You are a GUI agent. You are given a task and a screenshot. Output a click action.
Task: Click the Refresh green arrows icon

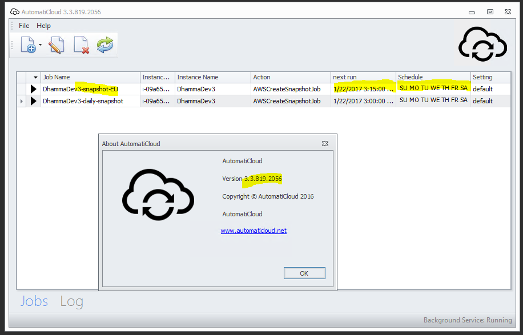tap(105, 45)
